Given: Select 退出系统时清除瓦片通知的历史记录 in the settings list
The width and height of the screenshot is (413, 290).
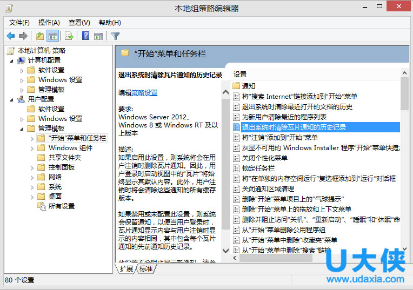Looking at the screenshot, I should tap(316, 127).
